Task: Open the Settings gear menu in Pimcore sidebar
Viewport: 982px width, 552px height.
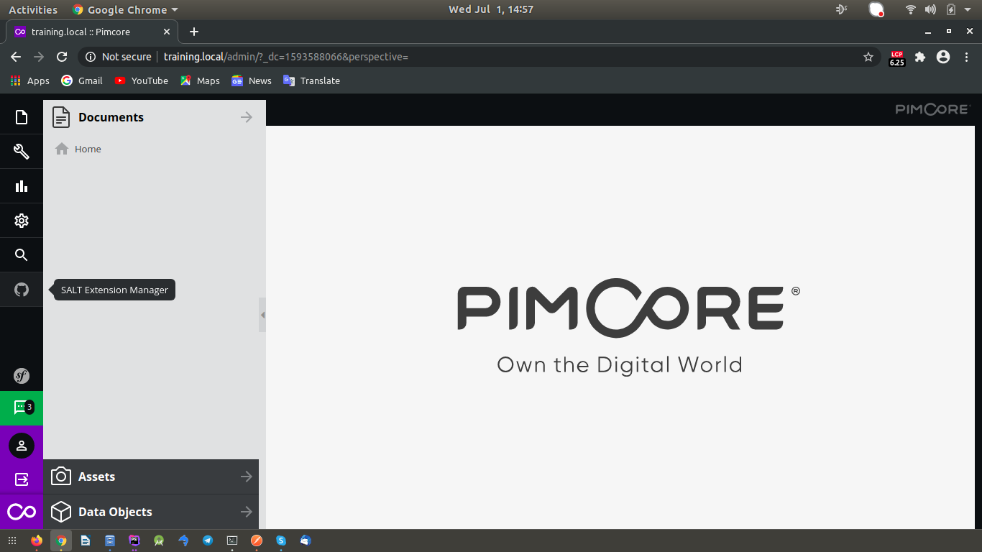Action: pos(22,221)
